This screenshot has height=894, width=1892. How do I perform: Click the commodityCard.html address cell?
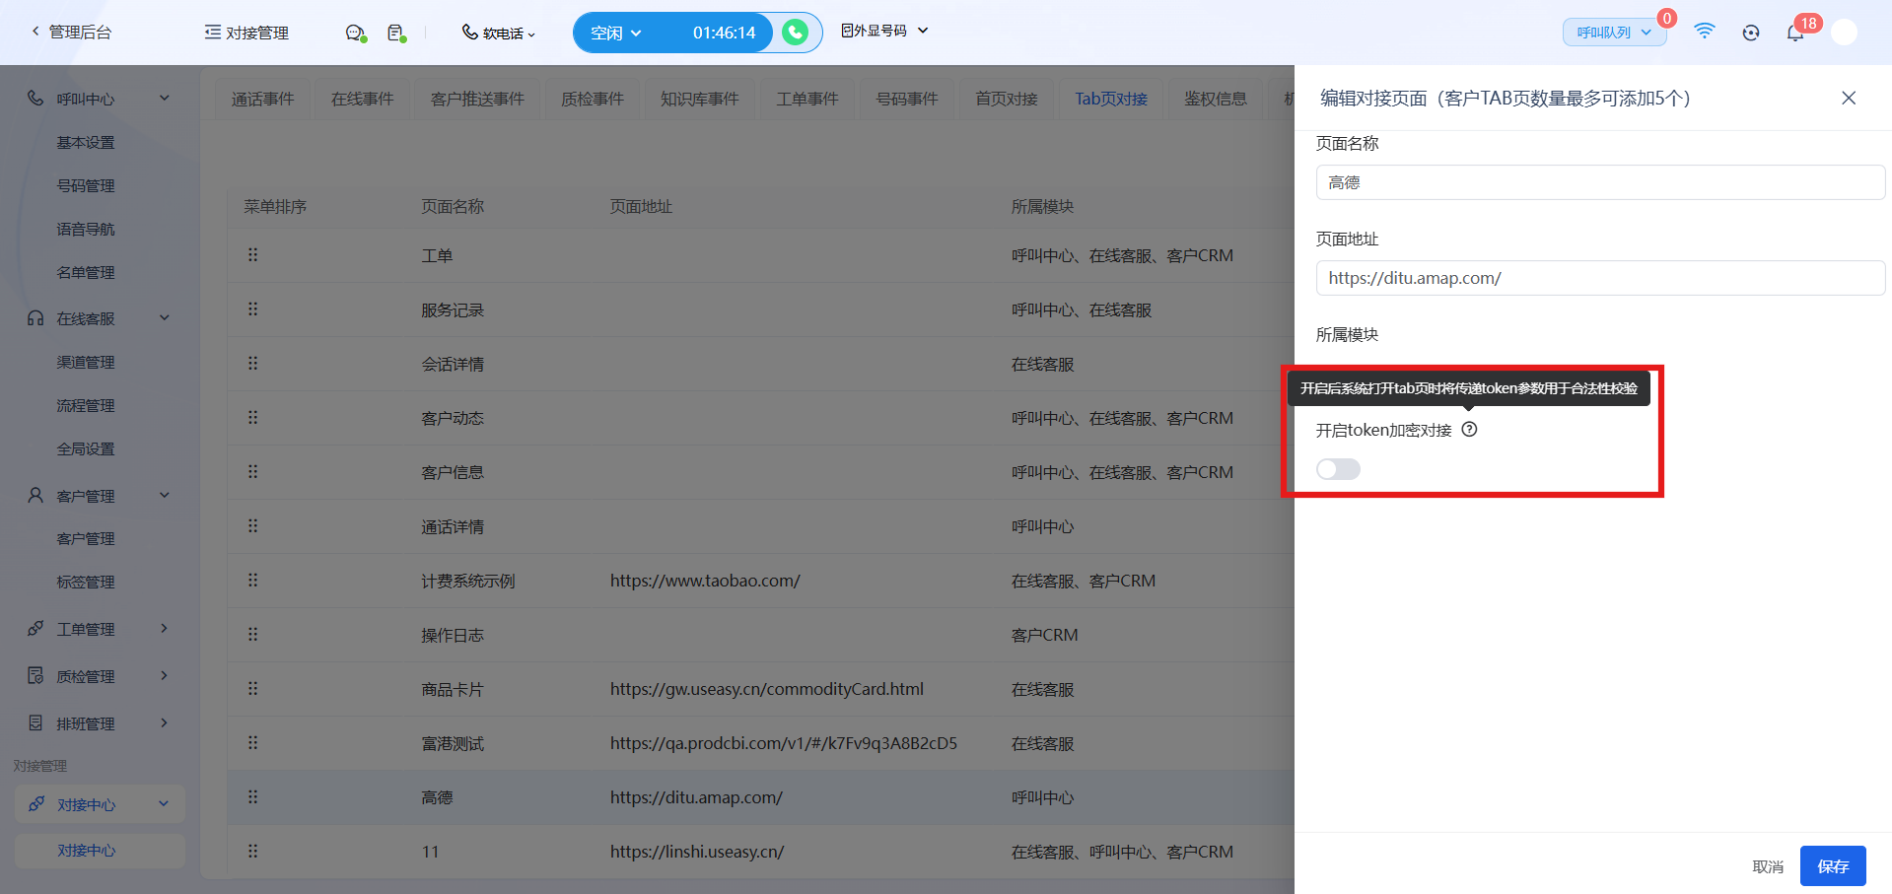(x=767, y=689)
